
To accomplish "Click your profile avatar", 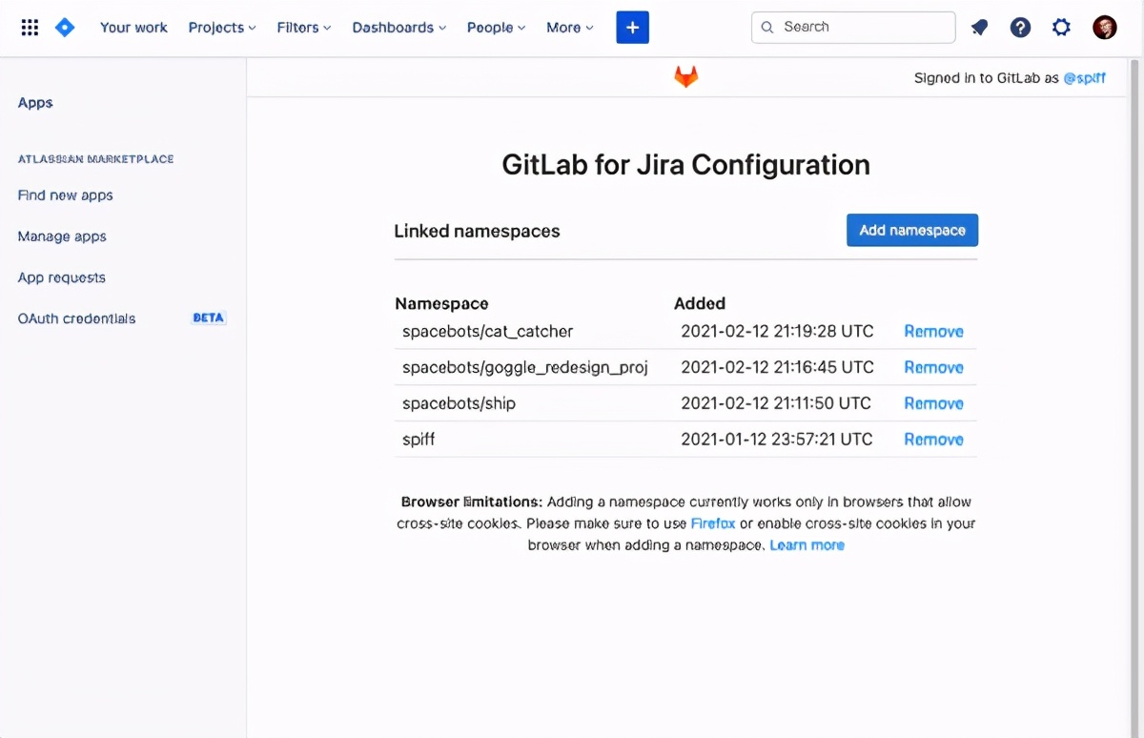I will [1104, 27].
